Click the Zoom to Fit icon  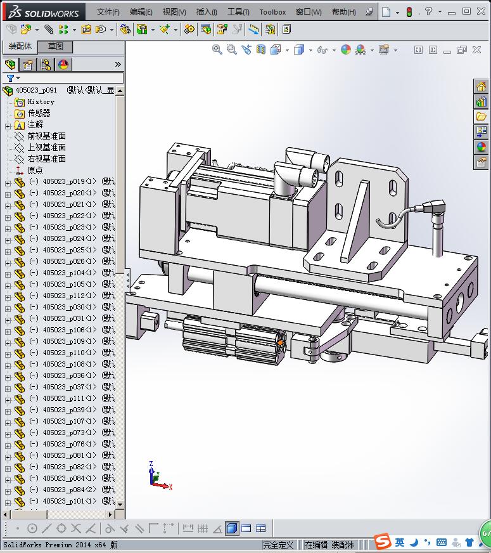click(x=217, y=49)
